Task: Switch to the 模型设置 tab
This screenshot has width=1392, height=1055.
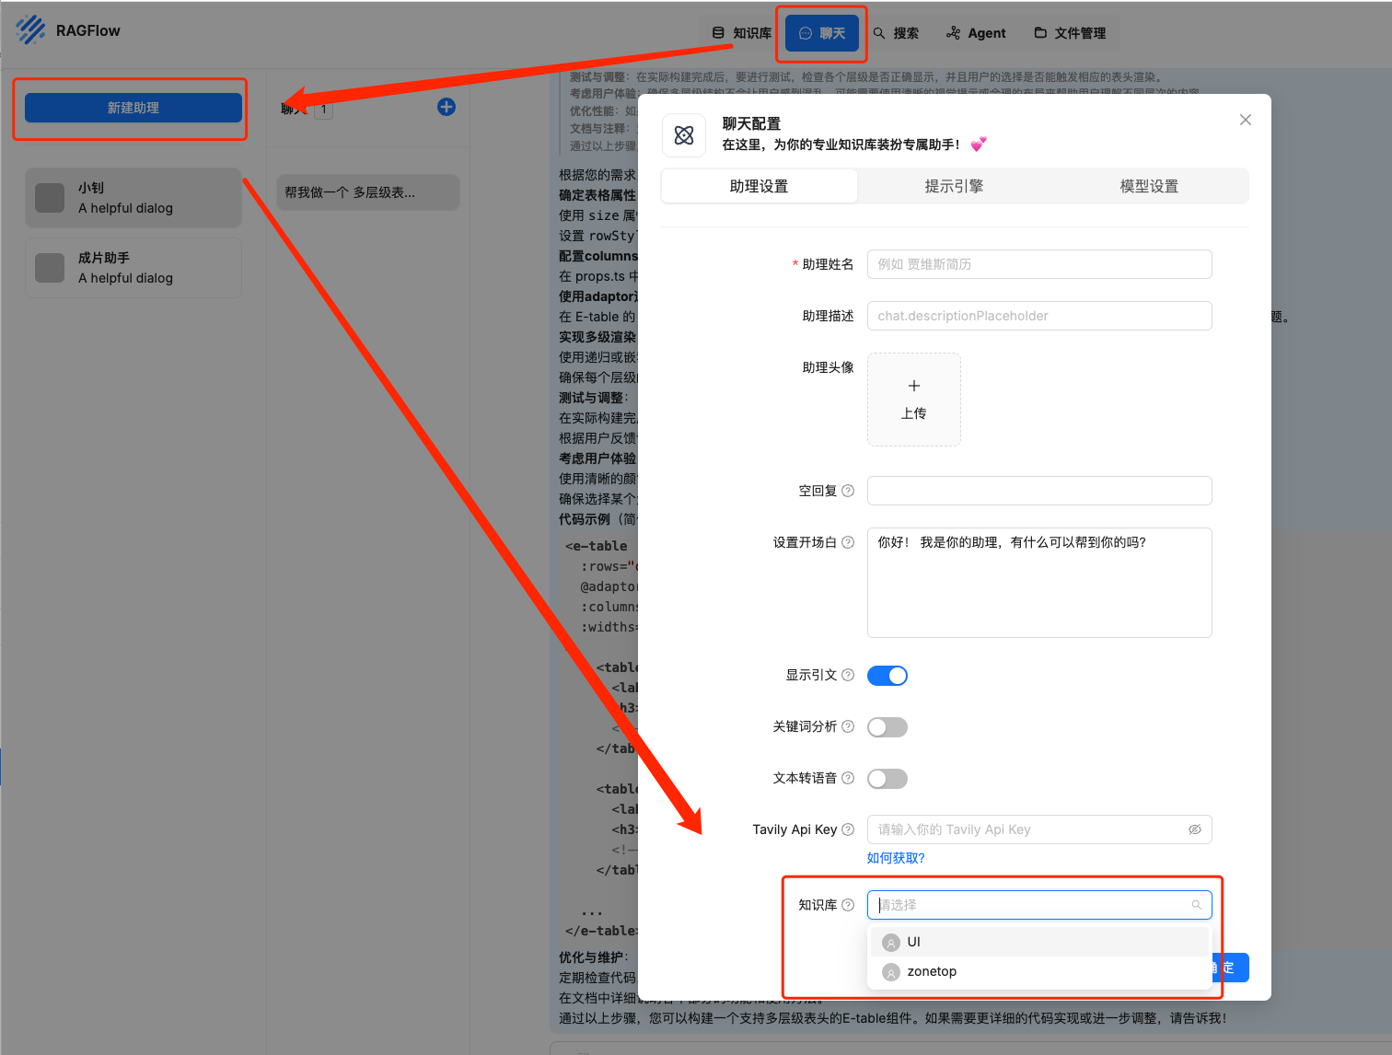Action: coord(1148,186)
